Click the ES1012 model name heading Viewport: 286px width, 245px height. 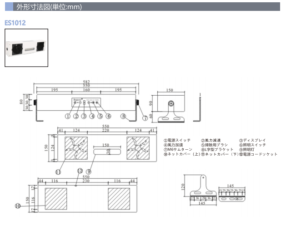click(x=15, y=22)
